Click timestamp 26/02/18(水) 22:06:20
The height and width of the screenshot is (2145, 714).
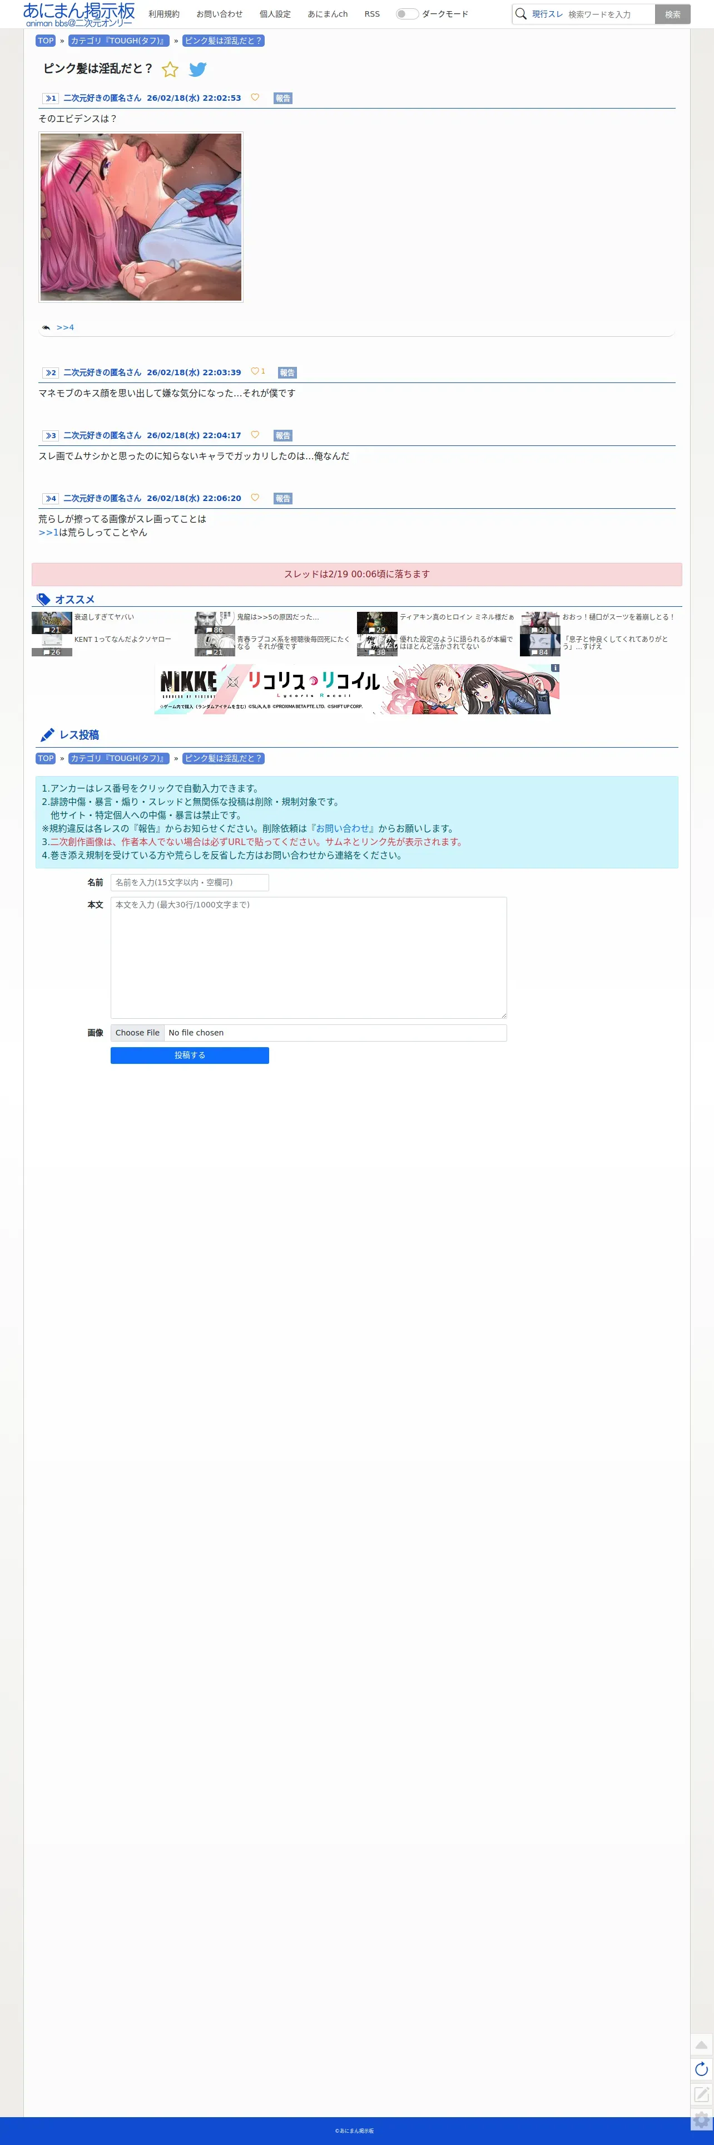194,499
